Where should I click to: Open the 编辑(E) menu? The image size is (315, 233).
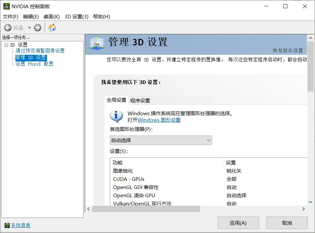(x=31, y=17)
